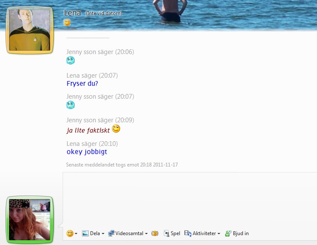Click the smiley under Lena's name
Viewport: 317px width, 245px height.
[67, 22]
